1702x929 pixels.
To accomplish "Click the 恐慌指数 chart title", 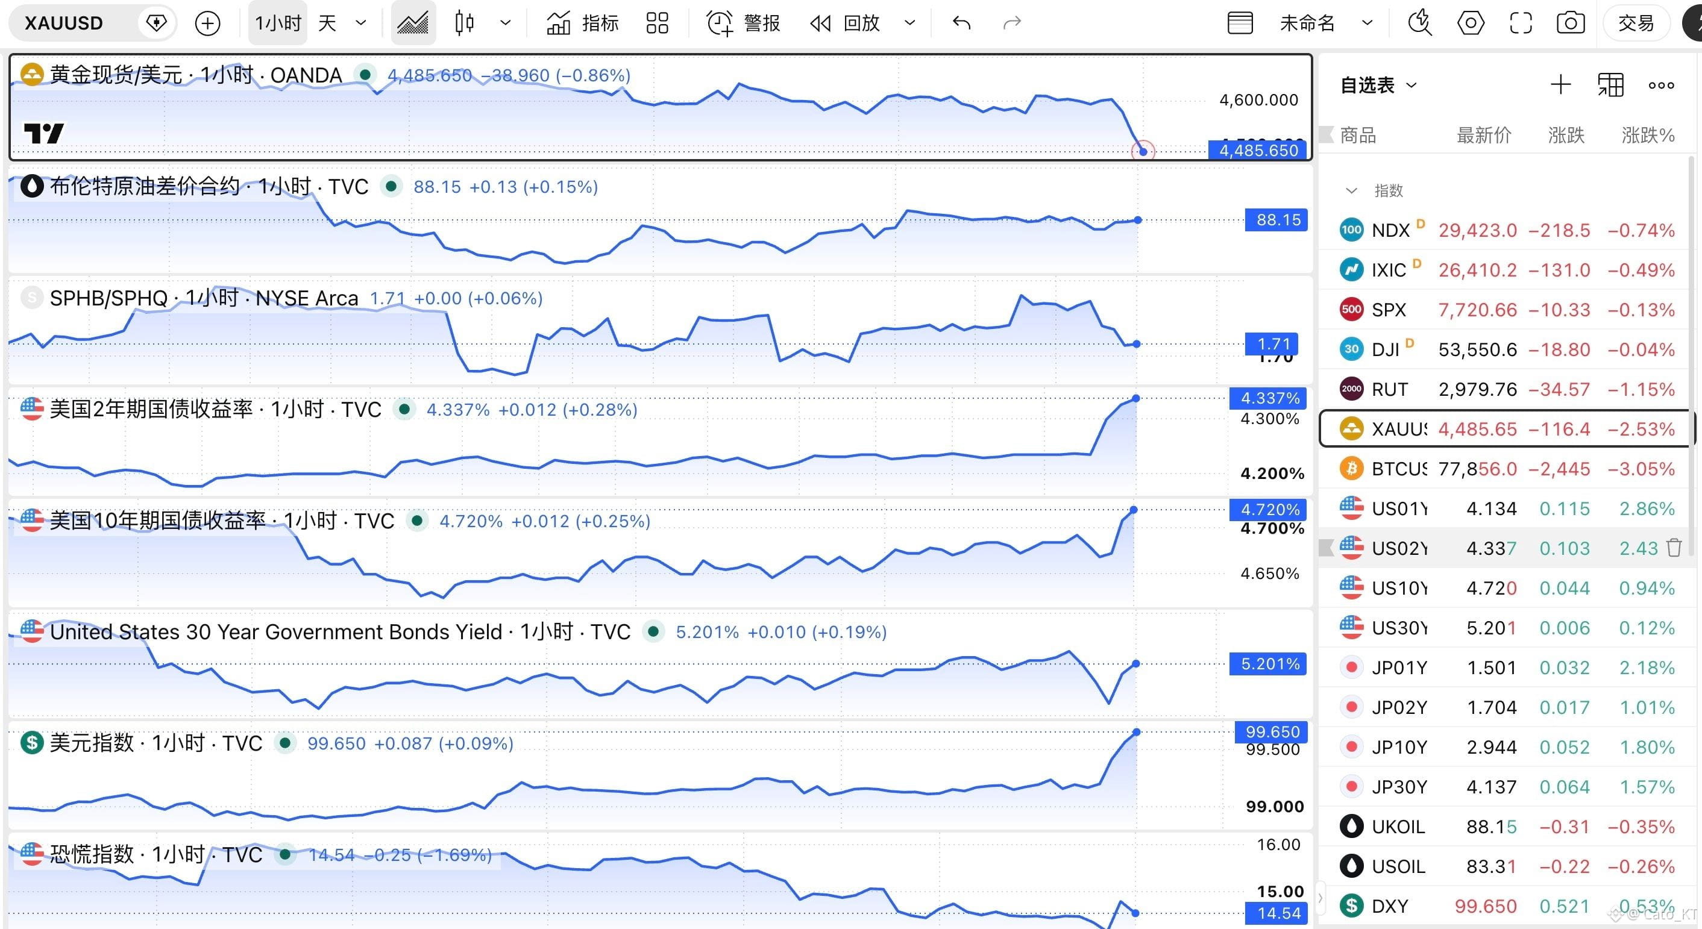I will coord(92,854).
